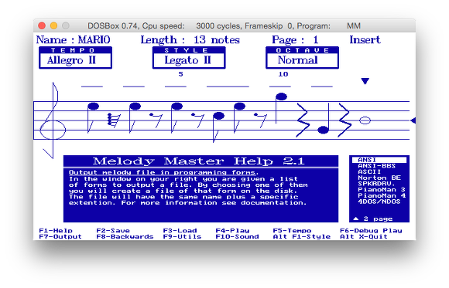Select ANSI output format

pos(379,160)
